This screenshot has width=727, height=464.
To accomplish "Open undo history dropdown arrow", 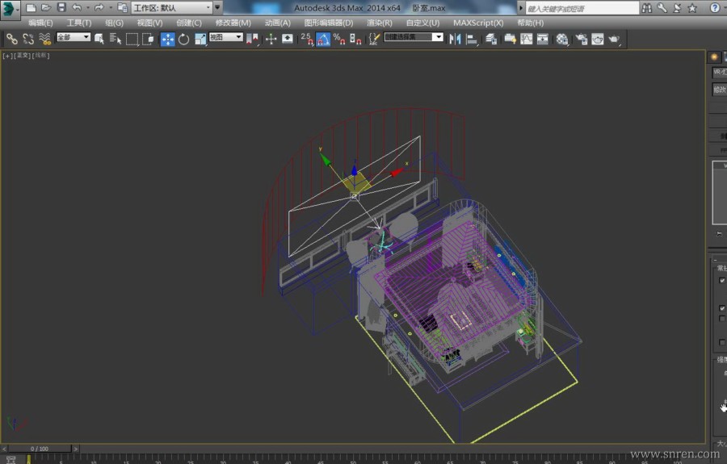I will point(87,7).
